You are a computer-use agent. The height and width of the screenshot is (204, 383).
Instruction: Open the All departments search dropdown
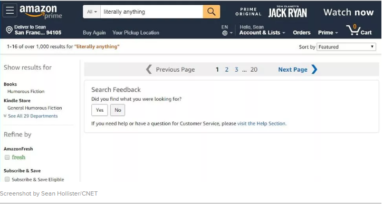(x=92, y=12)
